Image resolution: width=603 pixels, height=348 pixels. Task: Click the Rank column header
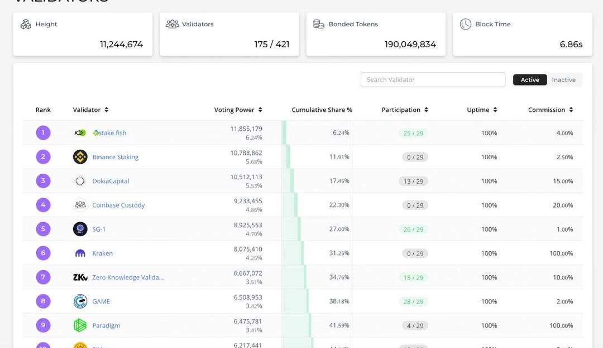coord(43,110)
